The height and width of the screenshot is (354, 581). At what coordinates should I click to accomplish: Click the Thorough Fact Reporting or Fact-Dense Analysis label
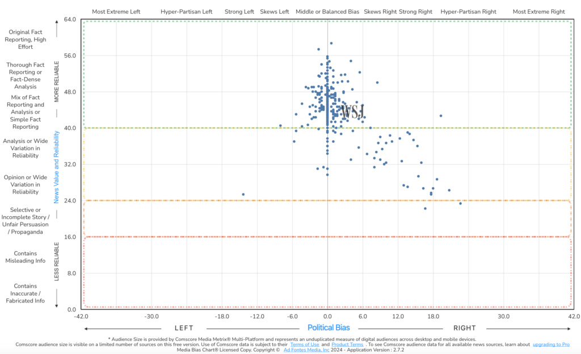[25, 75]
